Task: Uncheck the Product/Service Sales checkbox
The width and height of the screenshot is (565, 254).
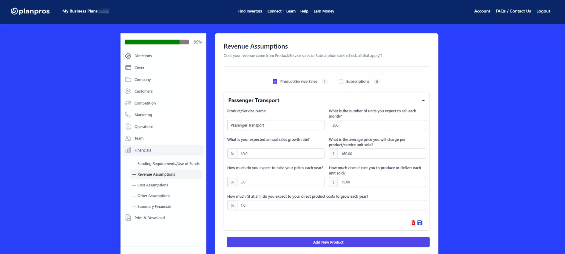Action: (x=275, y=81)
